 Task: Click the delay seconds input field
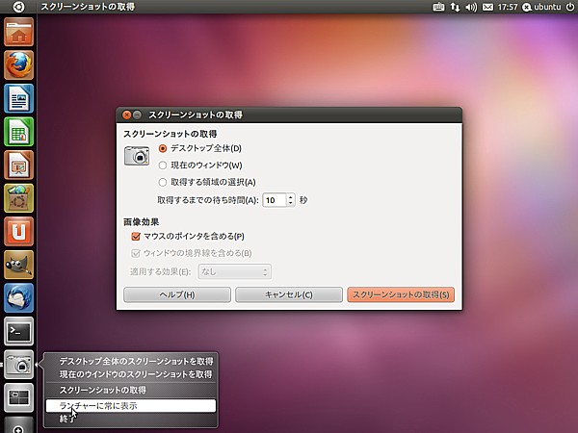point(275,200)
